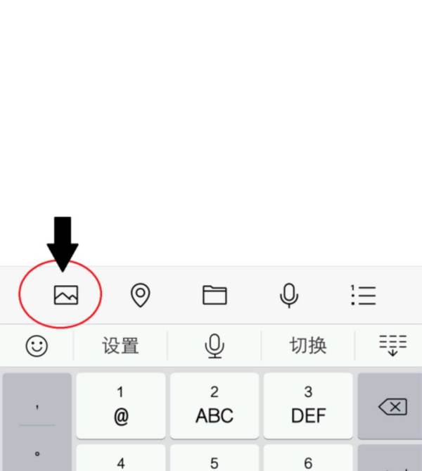Activate the keyboard voice input microphone

[x=215, y=346]
